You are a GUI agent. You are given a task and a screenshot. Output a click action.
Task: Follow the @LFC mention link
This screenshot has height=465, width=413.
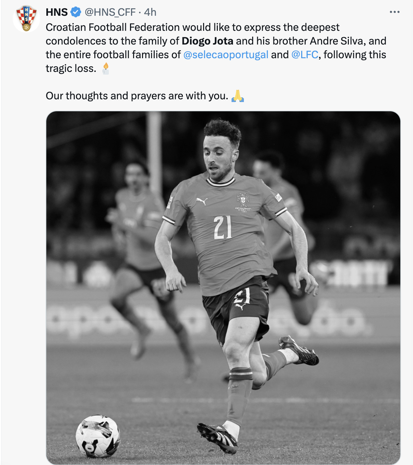(x=305, y=55)
